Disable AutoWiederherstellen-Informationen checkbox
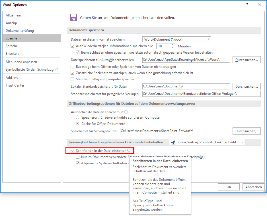Screen dimensions: 267x216 (x=73, y=46)
